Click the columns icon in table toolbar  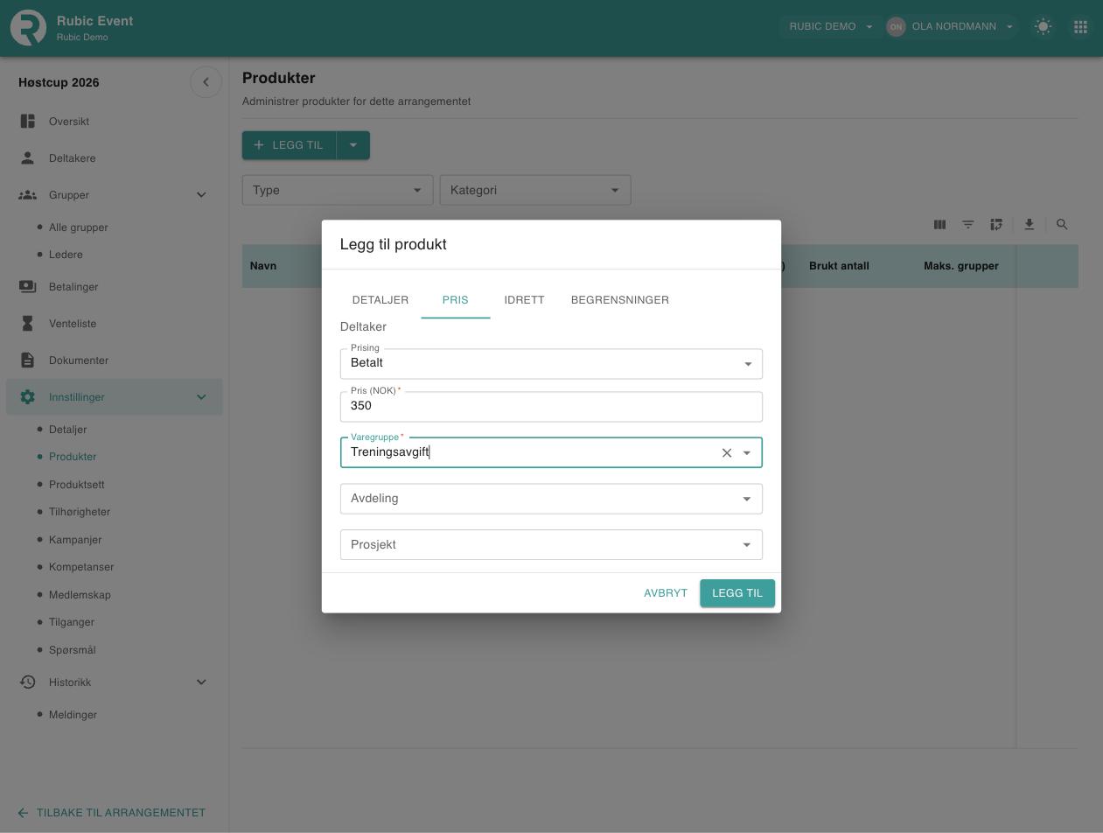pos(939,225)
